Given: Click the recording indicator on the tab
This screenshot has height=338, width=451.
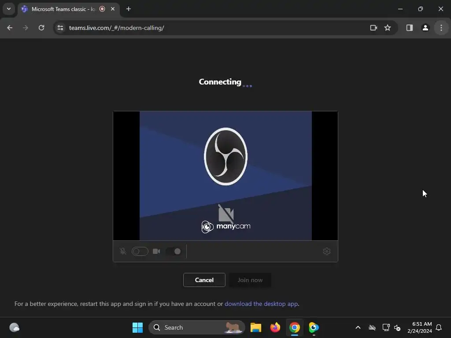Looking at the screenshot, I should click(102, 9).
